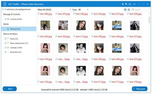The width and height of the screenshot is (152, 94).
Task: Click the test (45).jpg filename label
Action: click(46, 36)
